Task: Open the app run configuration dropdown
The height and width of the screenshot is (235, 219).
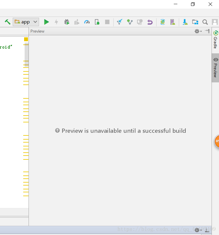Action: [26, 22]
